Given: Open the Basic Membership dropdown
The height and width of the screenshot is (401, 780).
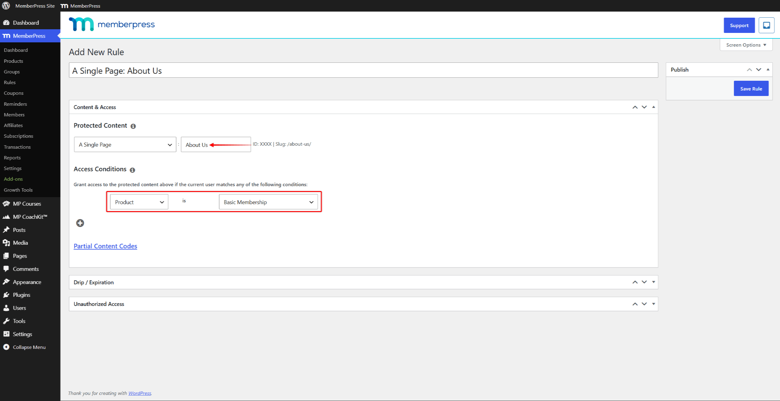Looking at the screenshot, I should point(268,202).
